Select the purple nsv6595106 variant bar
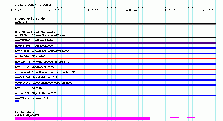The width and height of the screenshot is (223, 121). pos(115,43)
